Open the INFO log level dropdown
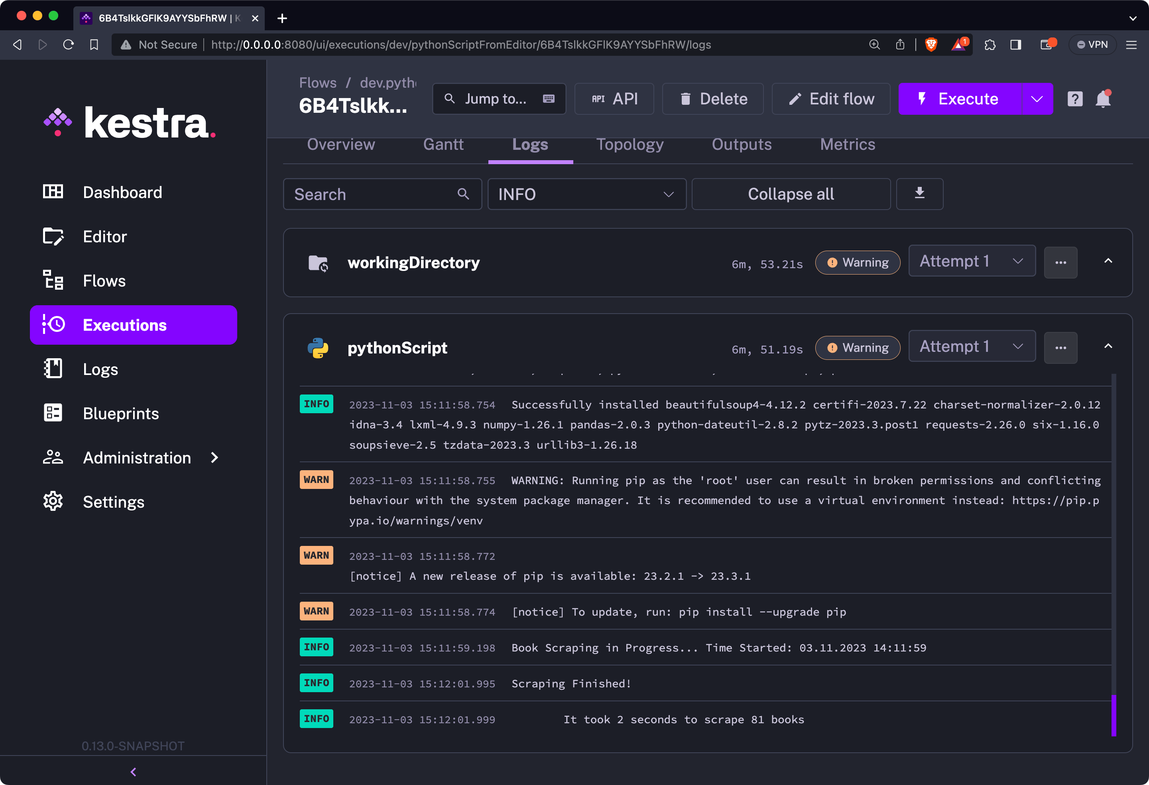Screen dimensions: 1149x785 click(x=587, y=194)
